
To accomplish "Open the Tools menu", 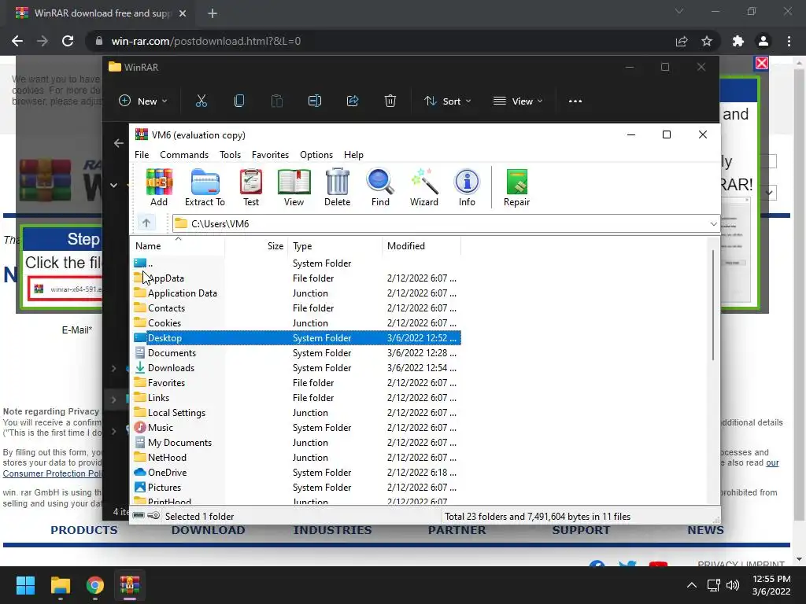I will click(x=230, y=155).
